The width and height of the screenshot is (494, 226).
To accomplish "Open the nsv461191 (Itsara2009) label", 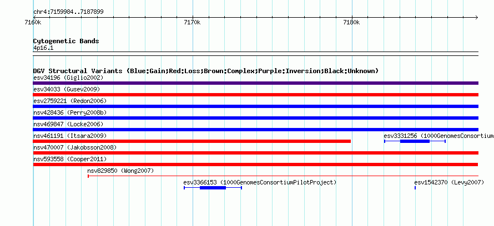I will (x=70, y=136).
